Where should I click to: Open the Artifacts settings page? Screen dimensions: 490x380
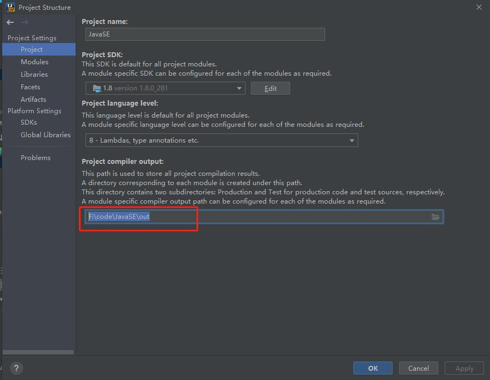click(x=33, y=100)
